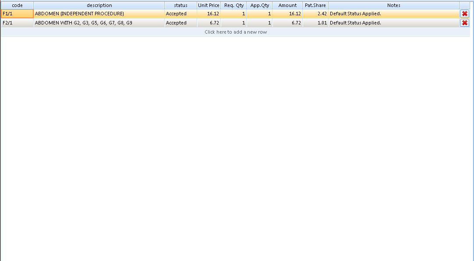The height and width of the screenshot is (261, 474).
Task: Click App.Qty cell in F1/1 row
Action: click(260, 14)
